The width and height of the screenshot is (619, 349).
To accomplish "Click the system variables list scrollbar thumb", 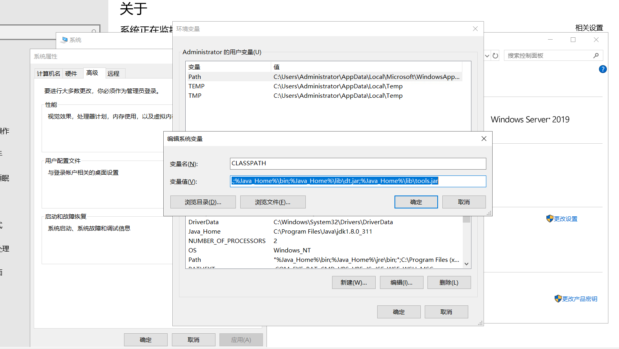I will tap(467, 219).
